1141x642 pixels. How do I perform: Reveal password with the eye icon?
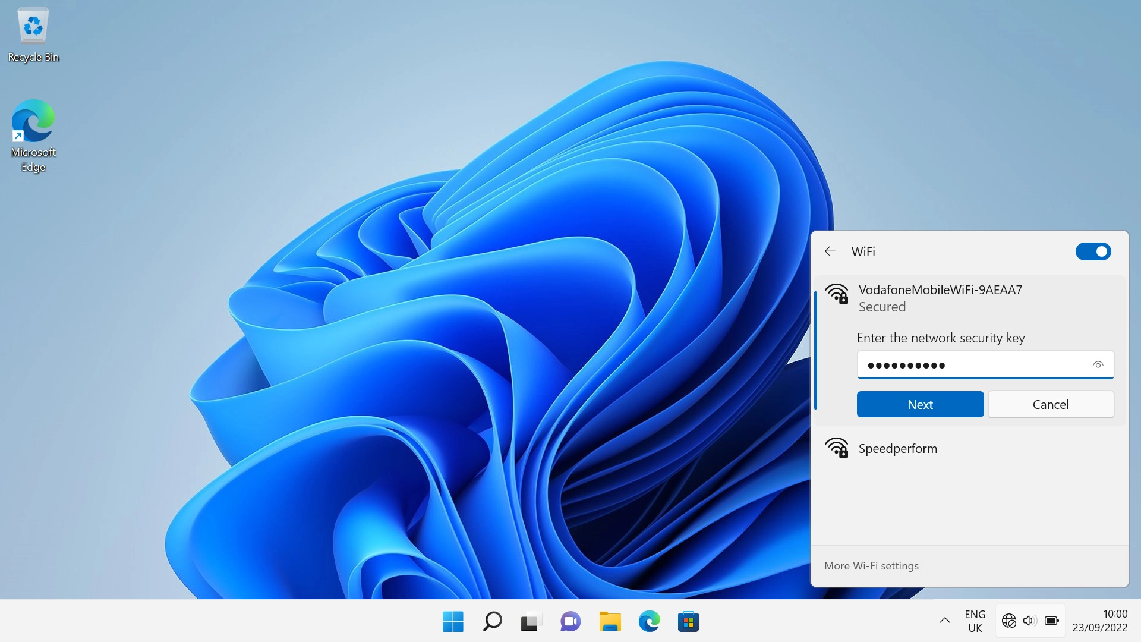pyautogui.click(x=1098, y=365)
